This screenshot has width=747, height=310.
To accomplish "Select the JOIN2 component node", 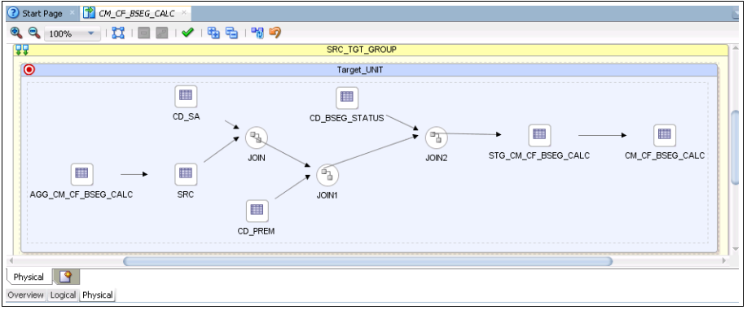I will 437,138.
